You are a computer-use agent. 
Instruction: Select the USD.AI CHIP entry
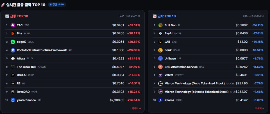point(73,75)
